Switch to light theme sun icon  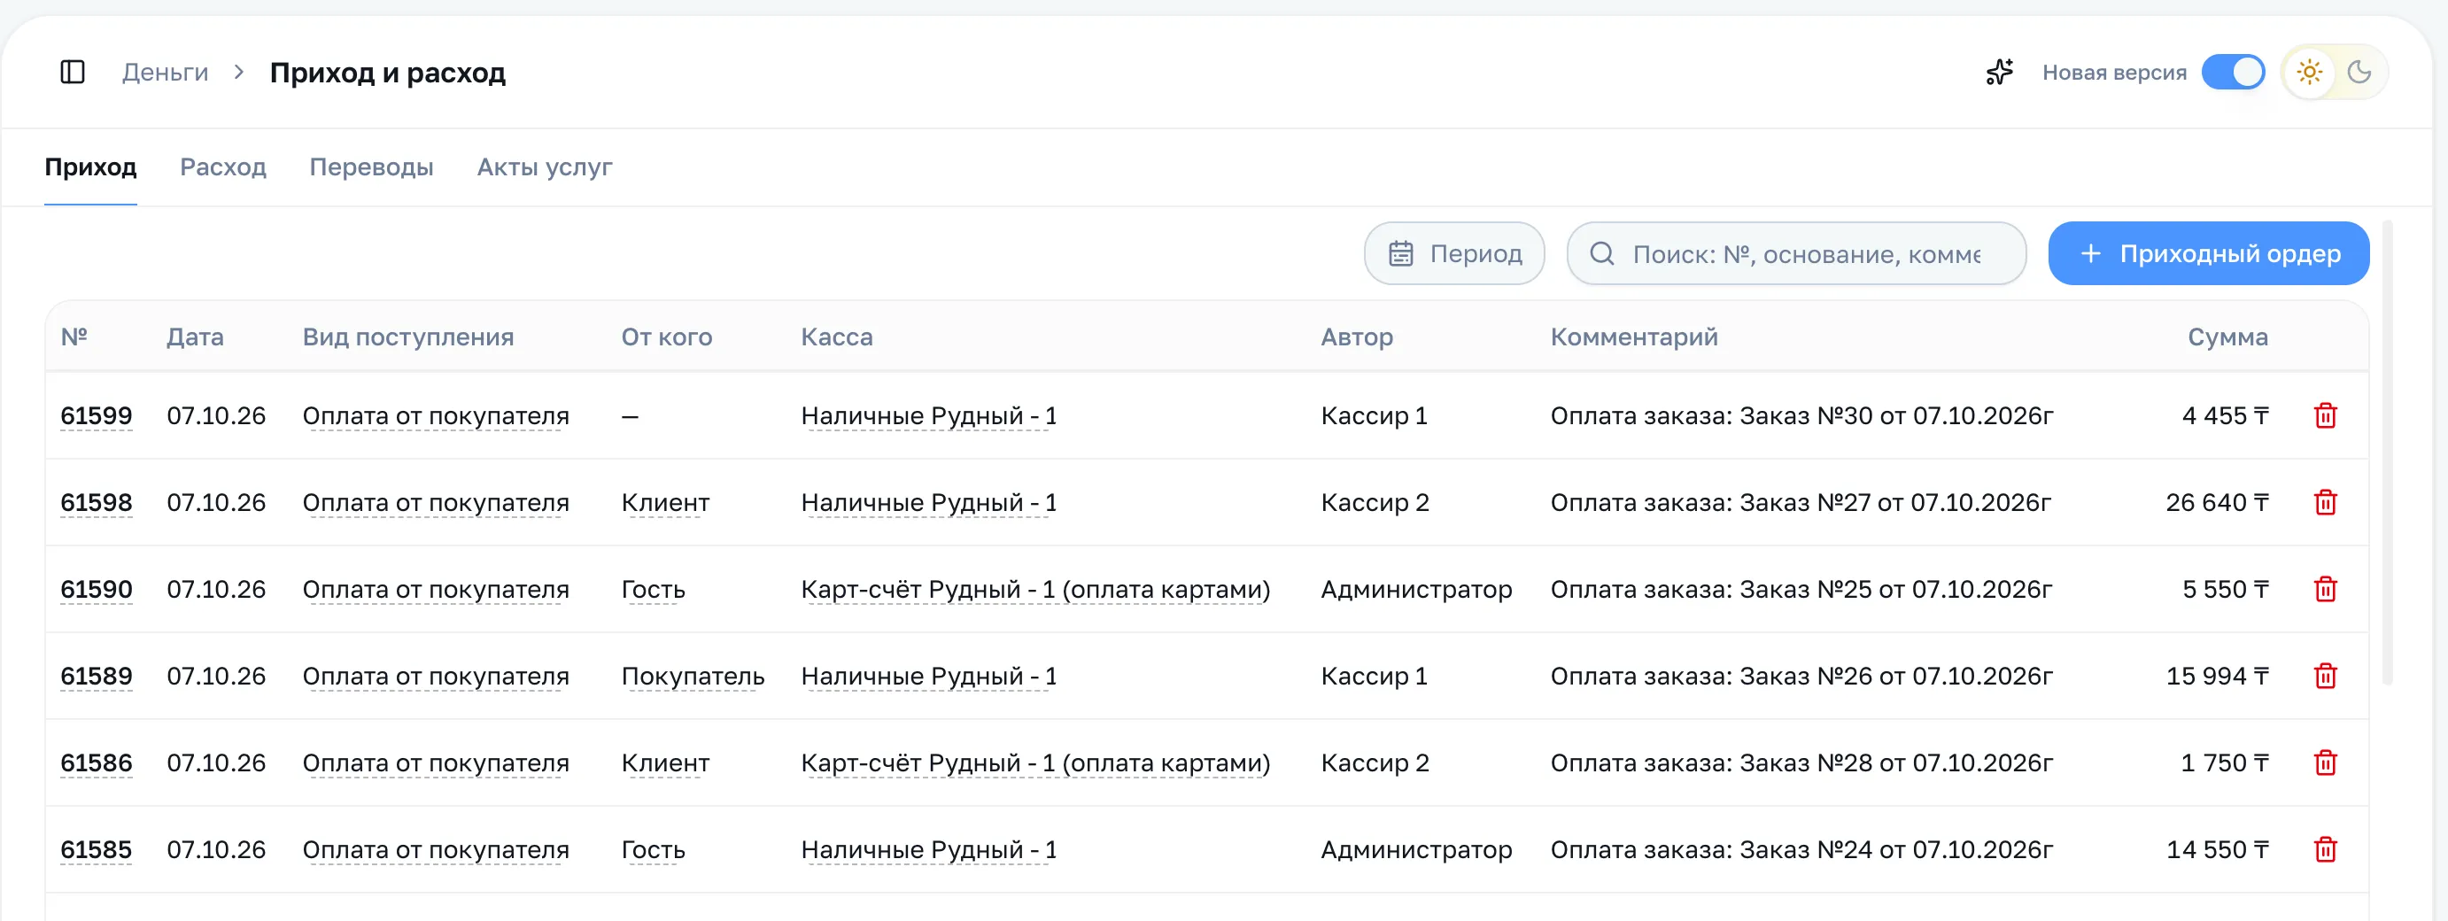click(x=2309, y=73)
